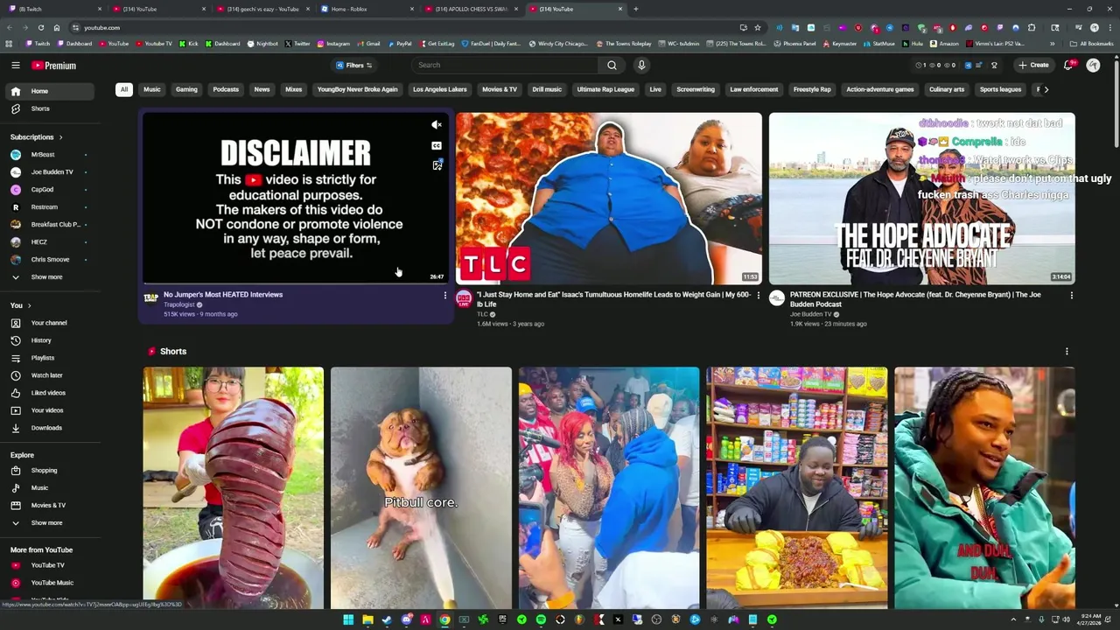1120x630 pixels.
Task: Toggle captions on Disclaimer preview
Action: click(437, 145)
